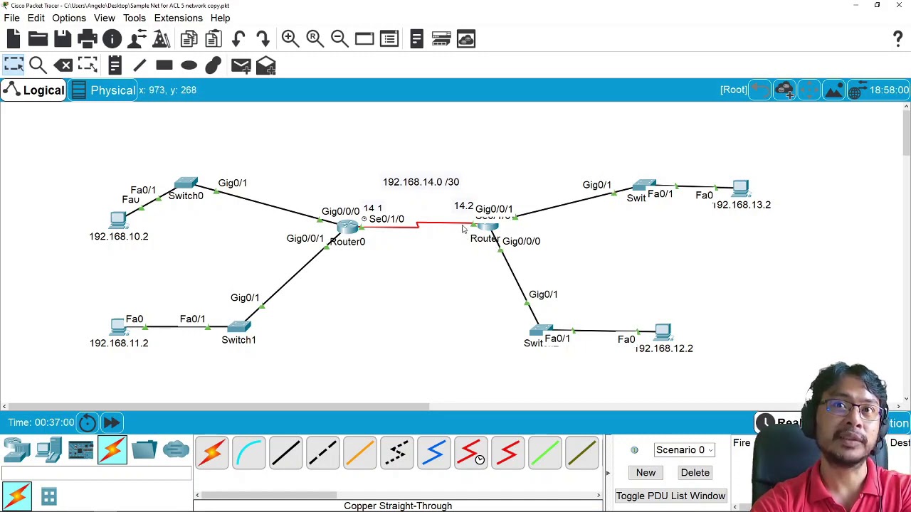Open the Miscellaneous folder category
911x512 pixels.
click(144, 450)
